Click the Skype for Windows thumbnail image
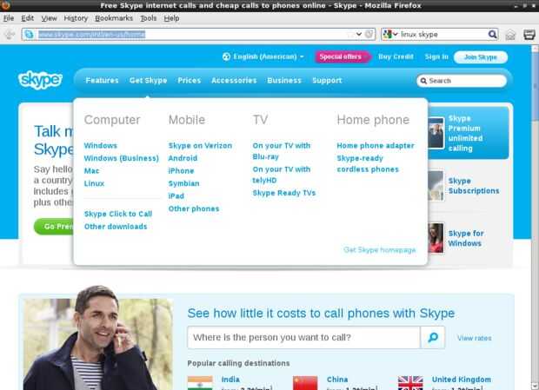Viewport: 539px width, 390px height. pyautogui.click(x=436, y=238)
